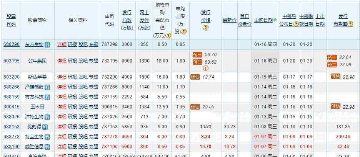Open 专题 link for 特宝生物
This screenshot has height=157, width=360.
[93, 137]
